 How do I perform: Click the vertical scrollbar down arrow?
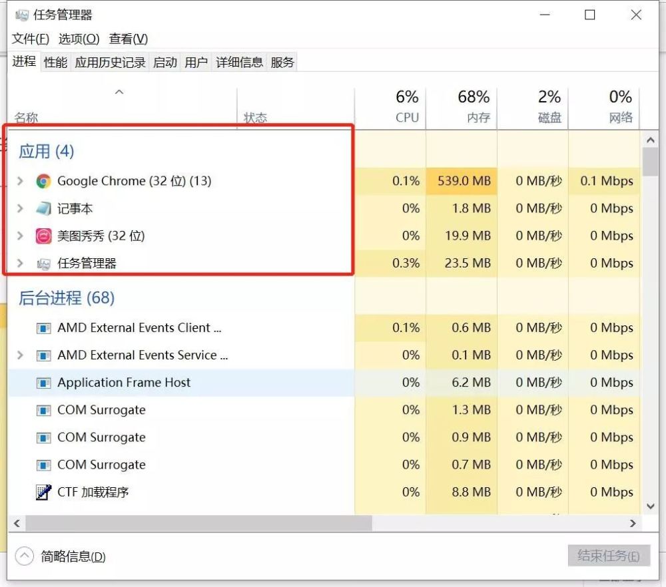[650, 506]
